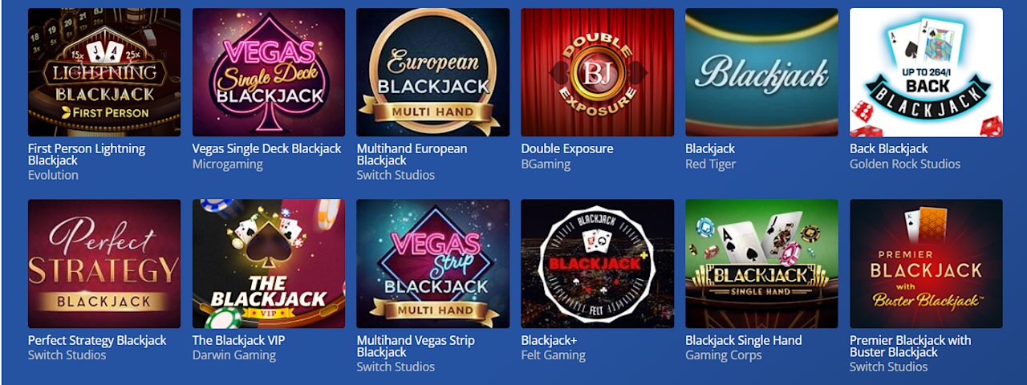The height and width of the screenshot is (385, 1027).
Task: Click the Perfect Strategy Blackjack title text
Action: [x=97, y=340]
